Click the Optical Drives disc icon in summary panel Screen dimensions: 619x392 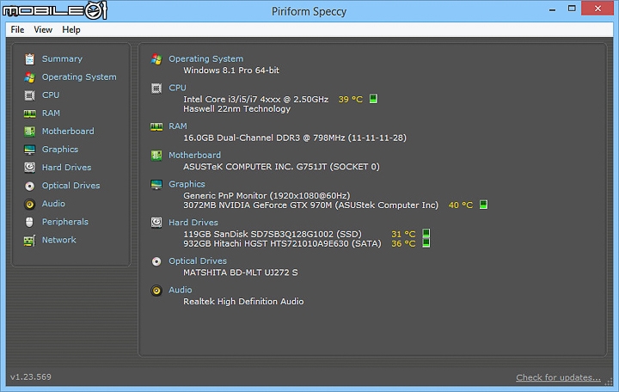[156, 261]
